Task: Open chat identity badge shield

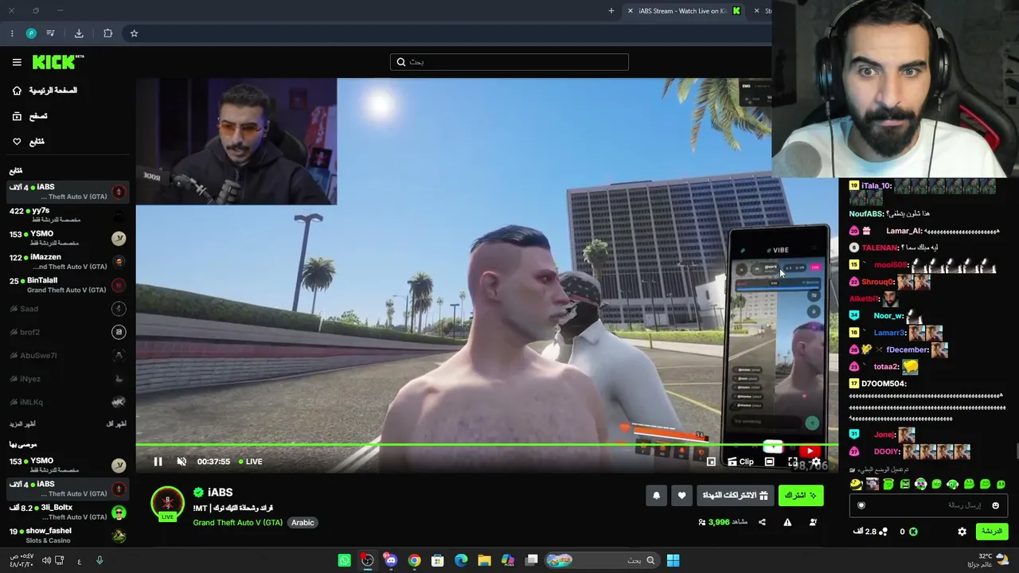Action: pyautogui.click(x=861, y=505)
